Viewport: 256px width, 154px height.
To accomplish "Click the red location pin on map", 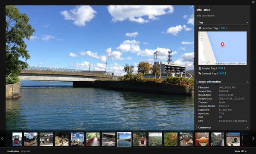I will (222, 44).
